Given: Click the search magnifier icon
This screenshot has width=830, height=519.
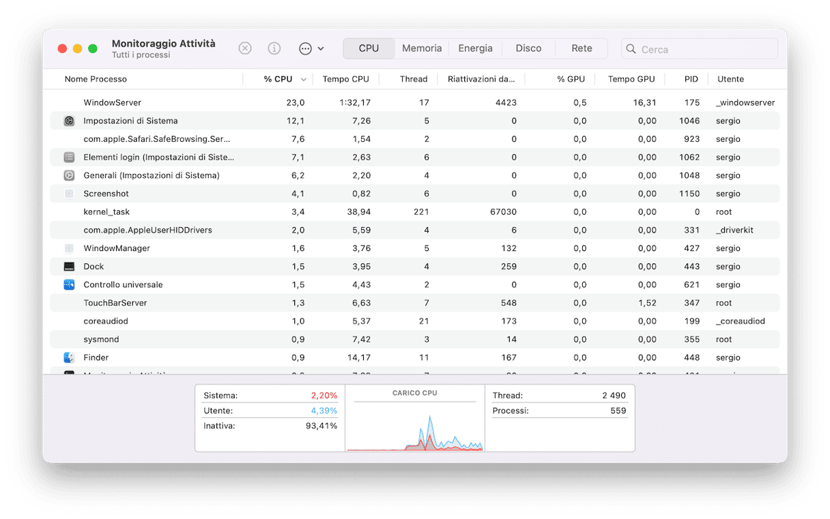Looking at the screenshot, I should click(631, 49).
